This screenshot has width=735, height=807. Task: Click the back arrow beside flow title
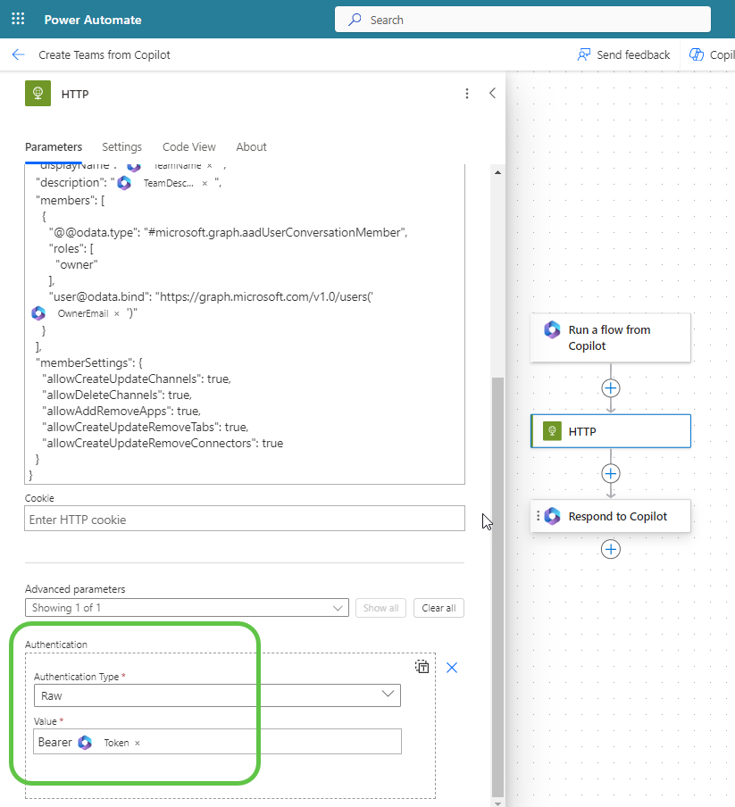click(x=18, y=54)
